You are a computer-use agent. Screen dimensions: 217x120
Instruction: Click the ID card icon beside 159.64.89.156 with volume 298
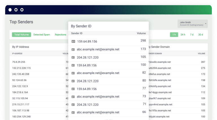(73, 42)
